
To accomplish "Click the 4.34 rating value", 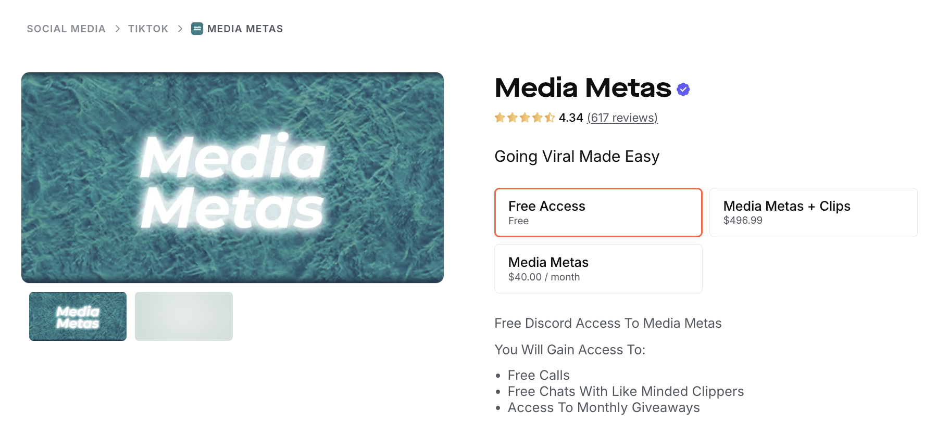I will coord(571,118).
